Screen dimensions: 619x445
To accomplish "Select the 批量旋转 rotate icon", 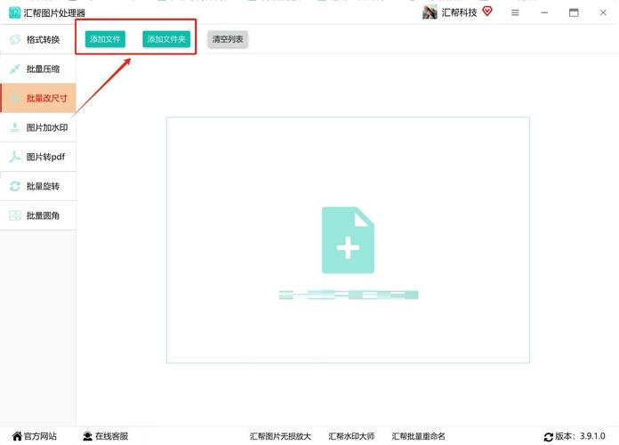I will (15, 187).
